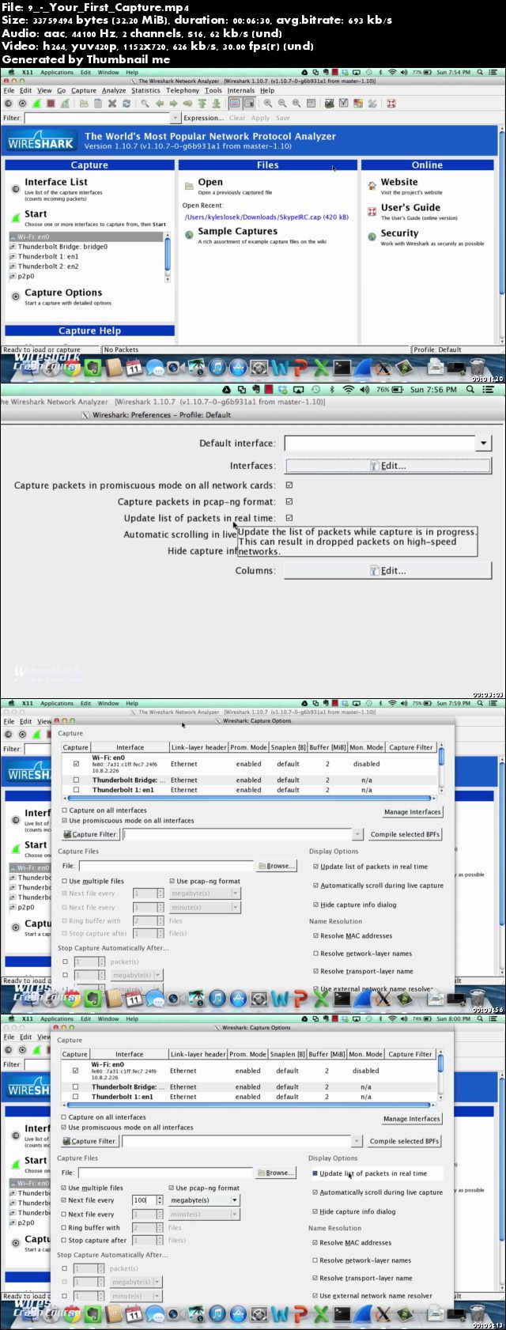
Task: Click the zoom out toolbar icon in top frame
Action: coord(283,104)
